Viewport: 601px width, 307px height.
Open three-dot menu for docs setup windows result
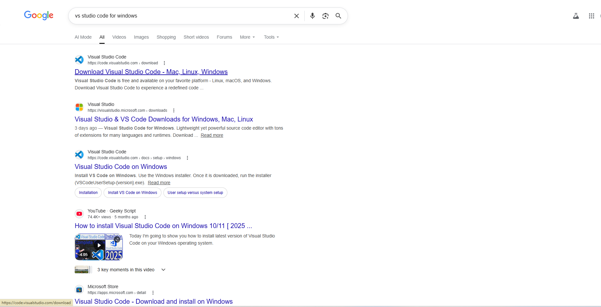(187, 158)
